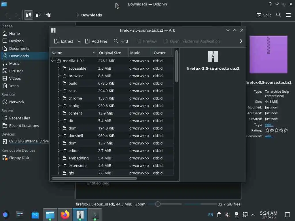Click the Extract button in Ark

[x=64, y=41]
